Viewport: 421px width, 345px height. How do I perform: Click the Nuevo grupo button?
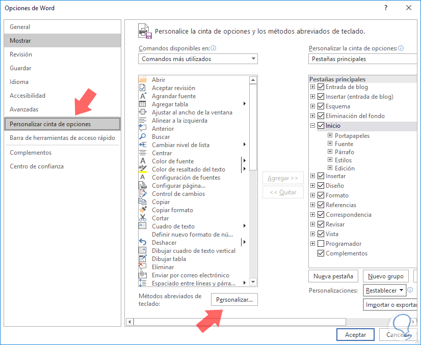tap(385, 276)
